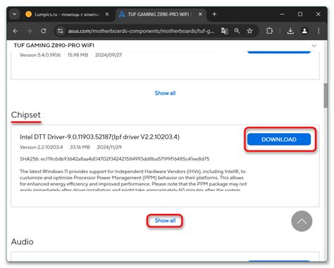Open the tab search dropdown arrow

tap(14, 14)
